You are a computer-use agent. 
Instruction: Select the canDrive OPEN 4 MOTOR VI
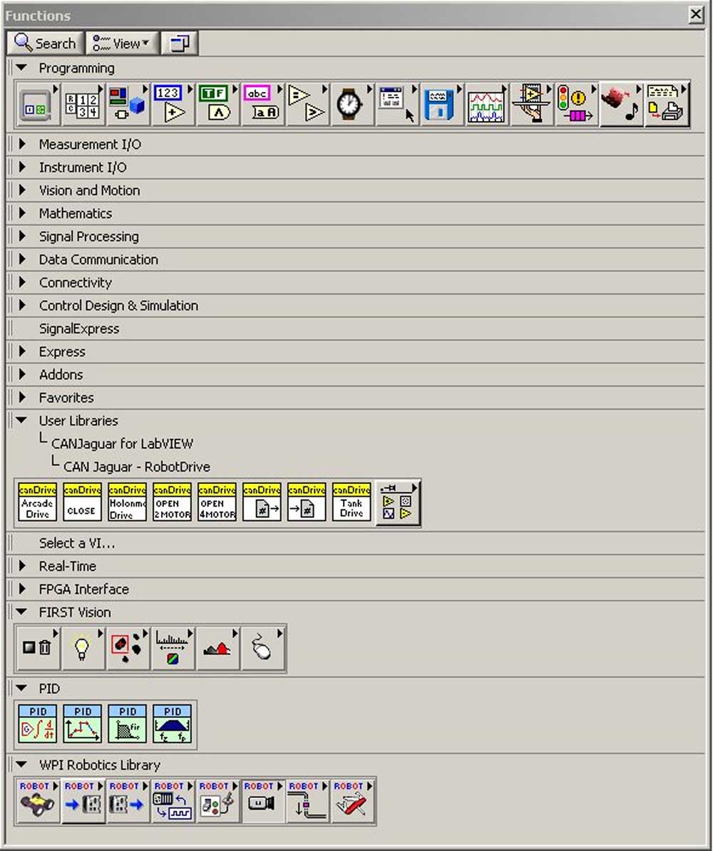point(217,502)
